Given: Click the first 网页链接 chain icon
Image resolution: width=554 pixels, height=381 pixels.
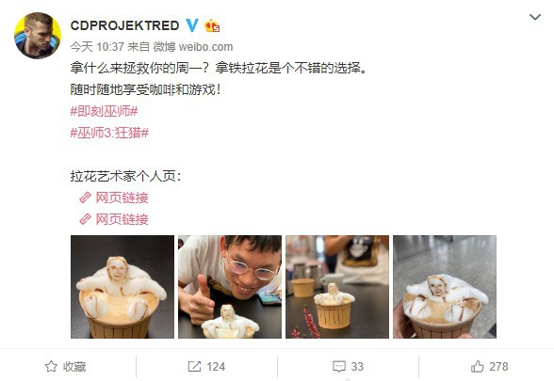Looking at the screenshot, I should click(85, 198).
